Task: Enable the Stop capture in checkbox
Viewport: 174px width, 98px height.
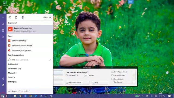Action: pyautogui.click(x=67, y=75)
